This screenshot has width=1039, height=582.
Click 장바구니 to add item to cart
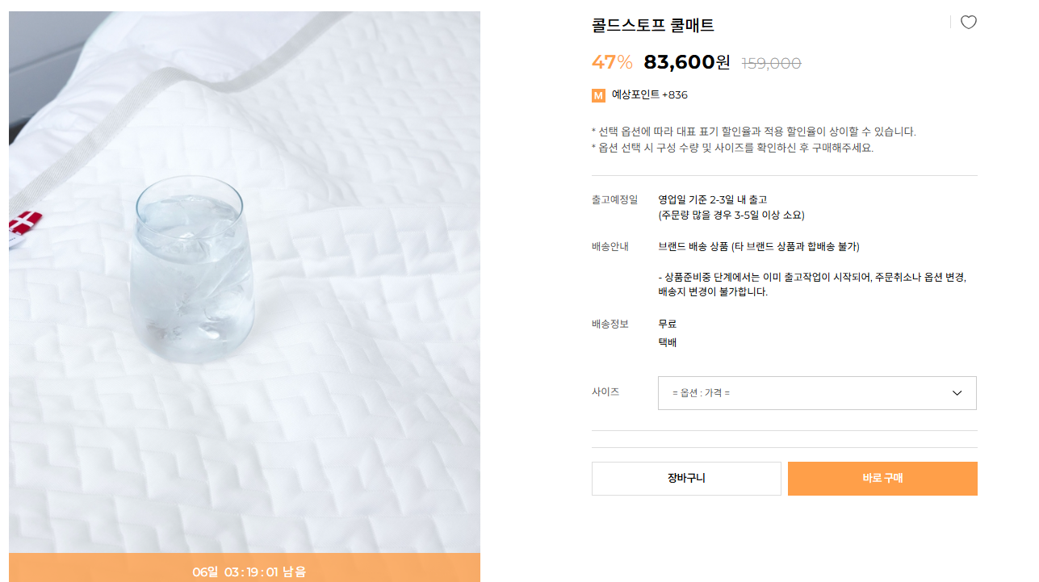[x=685, y=478]
